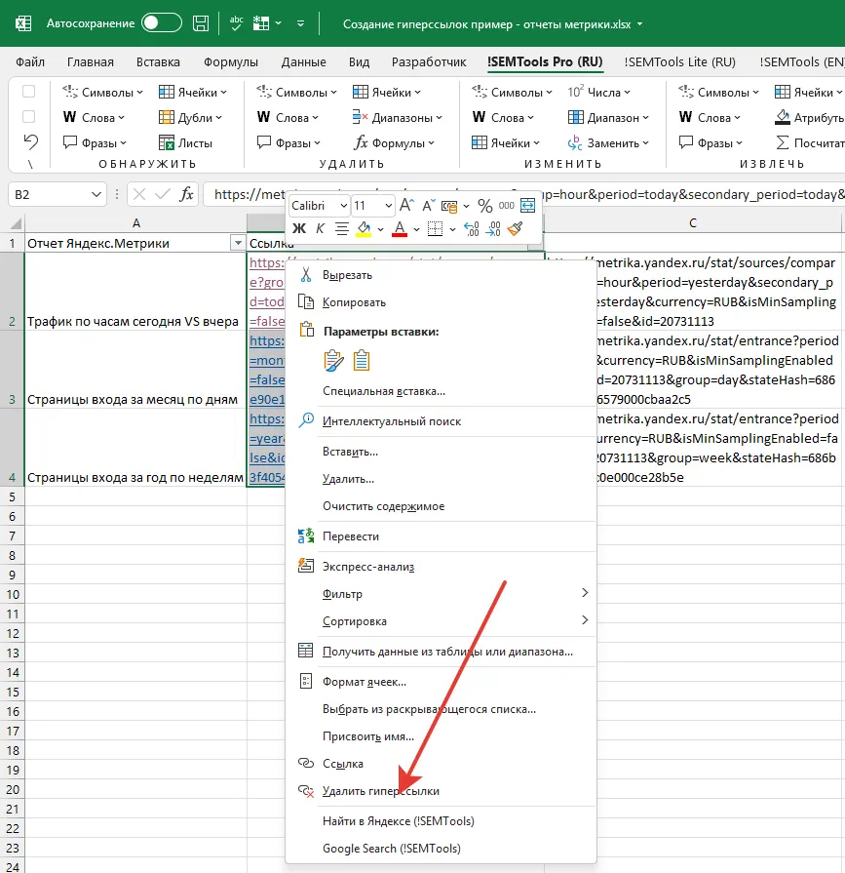Click the cell Страницы входа за месяц по дням
Viewport: 845px width, 873px height.
[135, 370]
